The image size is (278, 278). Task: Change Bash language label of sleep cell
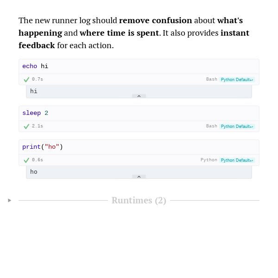coord(212,126)
